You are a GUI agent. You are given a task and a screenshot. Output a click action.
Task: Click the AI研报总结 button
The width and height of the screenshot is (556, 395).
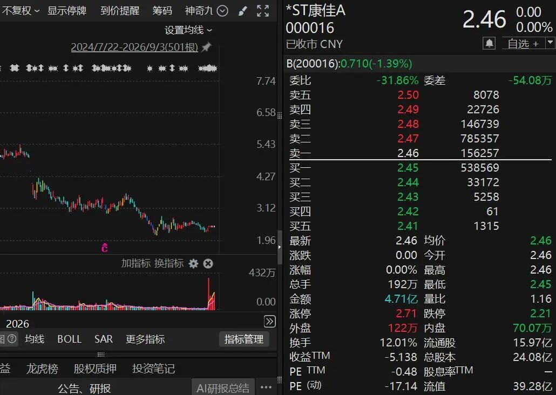(223, 388)
